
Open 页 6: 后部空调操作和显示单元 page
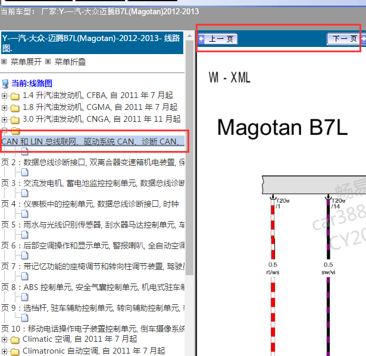[x=93, y=245]
